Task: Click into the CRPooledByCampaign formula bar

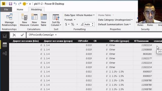Action: (94, 35)
